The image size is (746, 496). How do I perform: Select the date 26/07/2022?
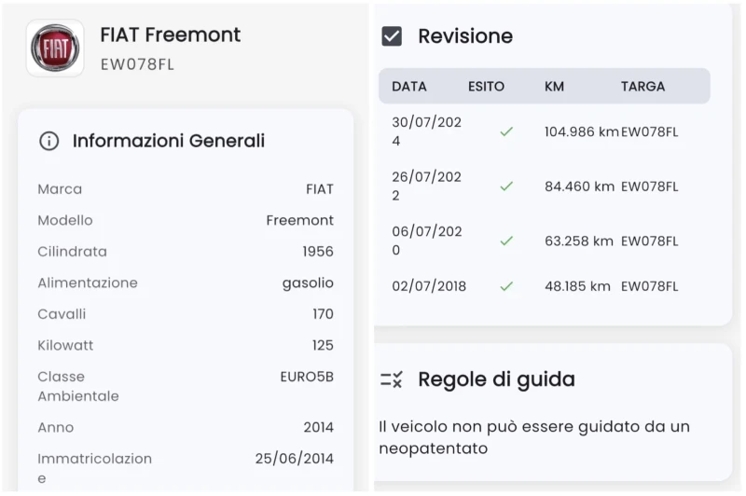coord(427,186)
